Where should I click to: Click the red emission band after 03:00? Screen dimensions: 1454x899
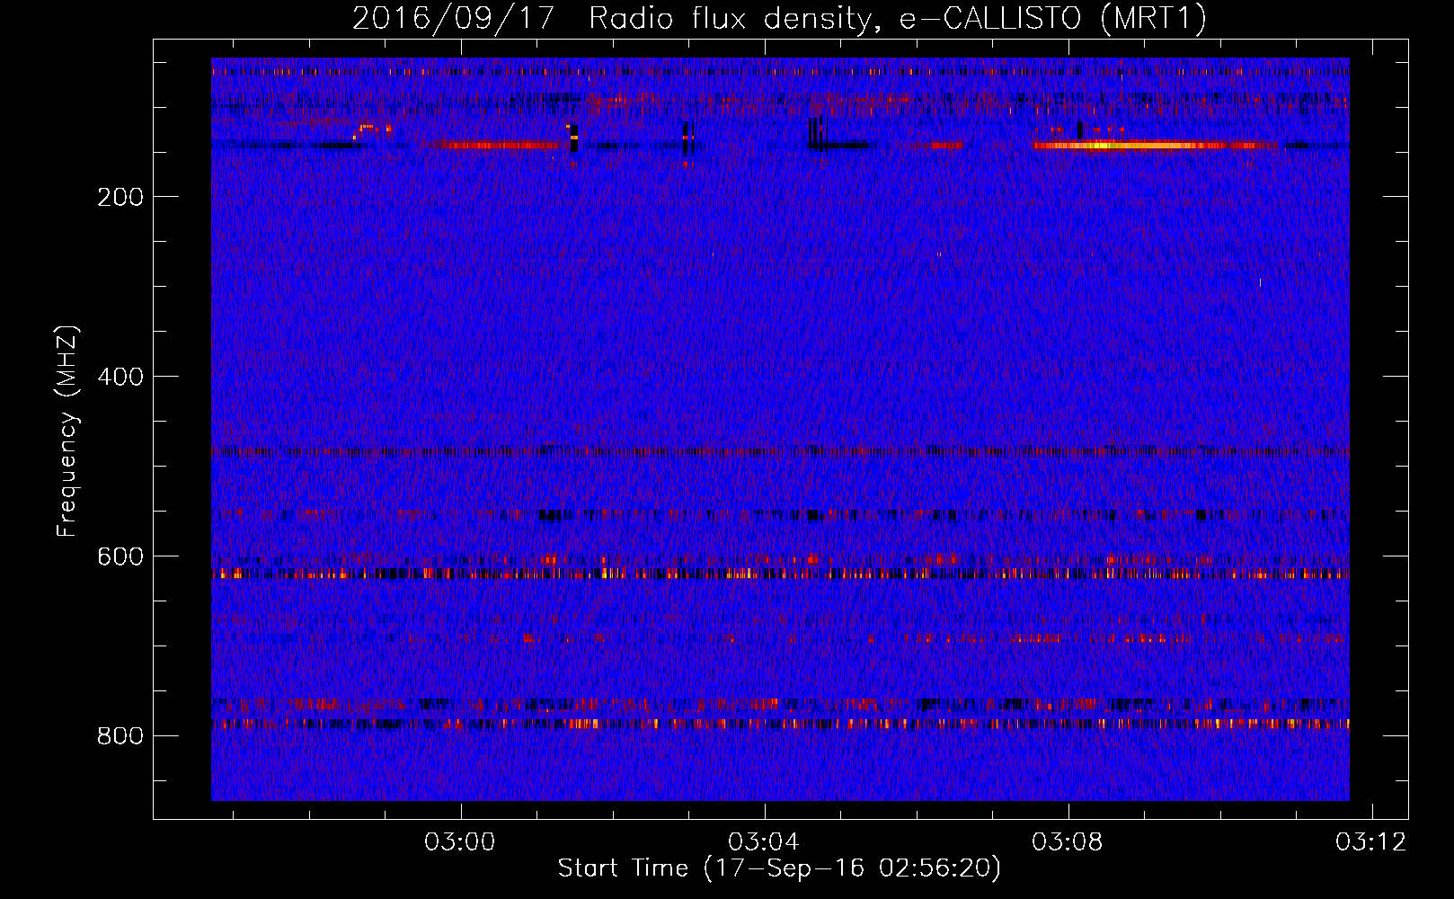(x=501, y=145)
